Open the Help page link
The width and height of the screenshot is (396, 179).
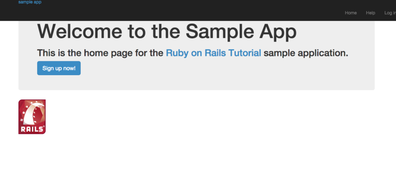[x=370, y=13]
